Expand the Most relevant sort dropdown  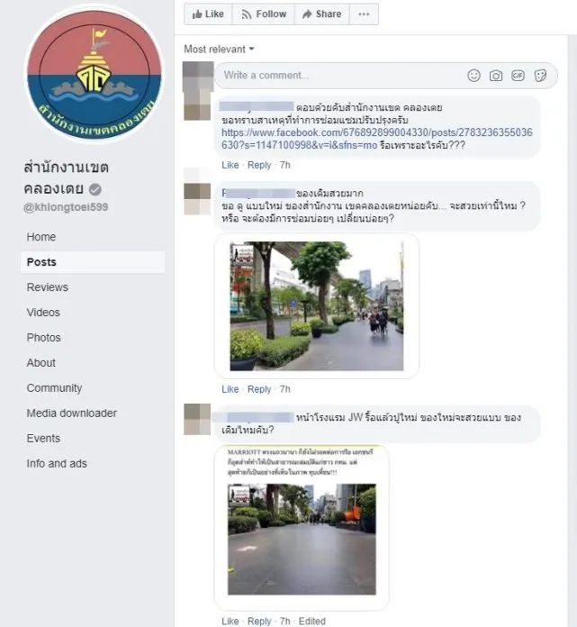tap(220, 49)
